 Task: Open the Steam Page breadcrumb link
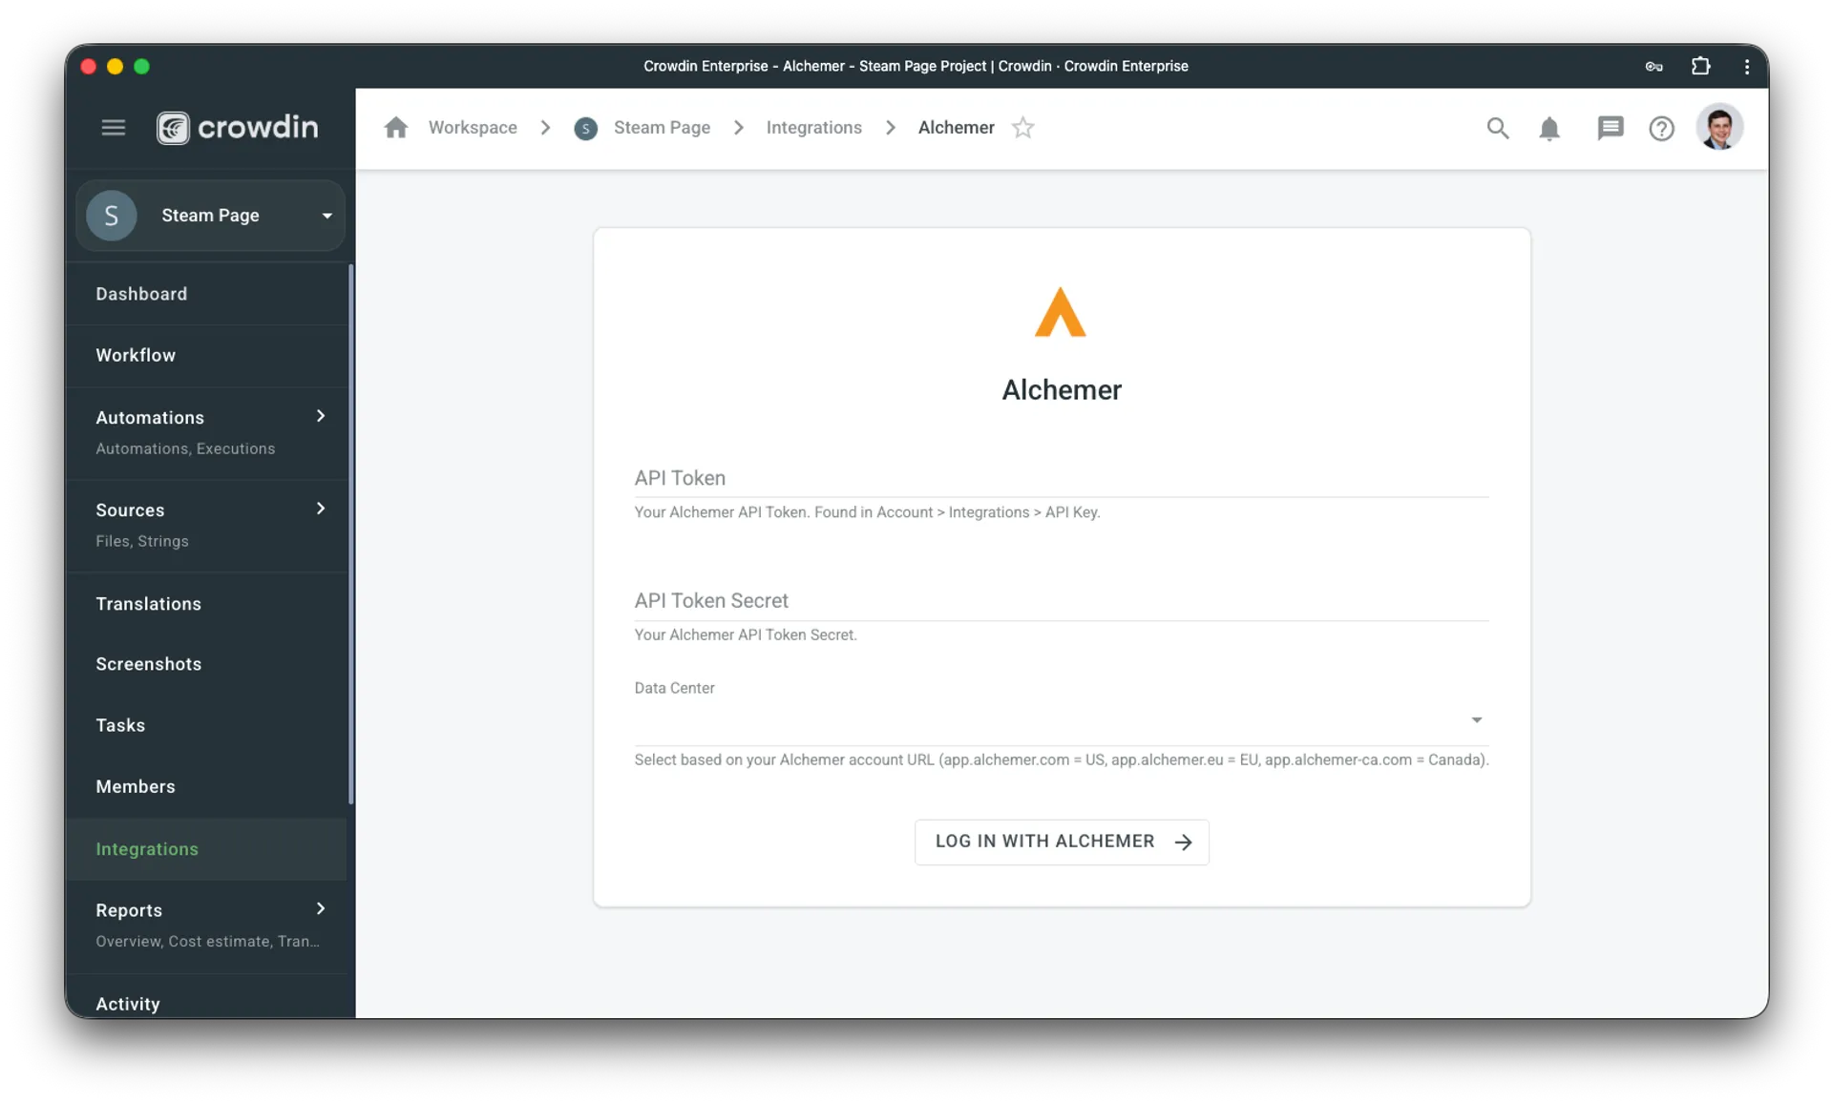tap(662, 127)
